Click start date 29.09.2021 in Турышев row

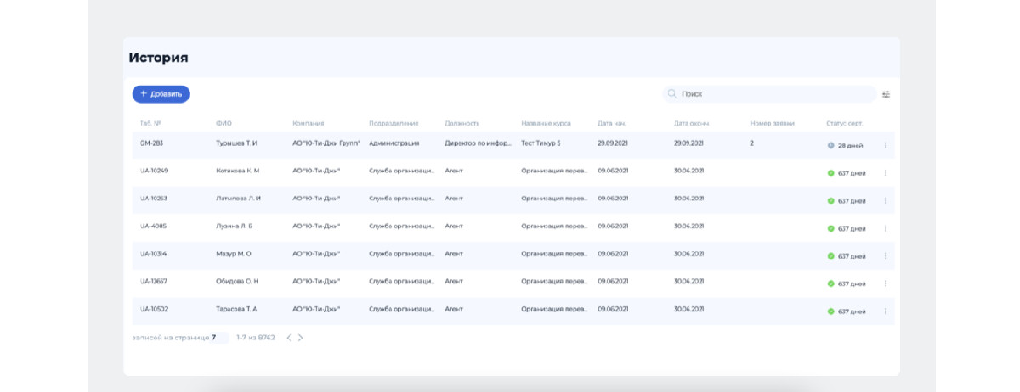click(613, 143)
